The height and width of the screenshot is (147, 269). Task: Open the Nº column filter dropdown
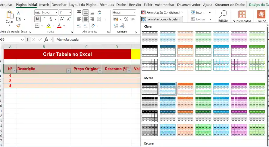coord(14,71)
